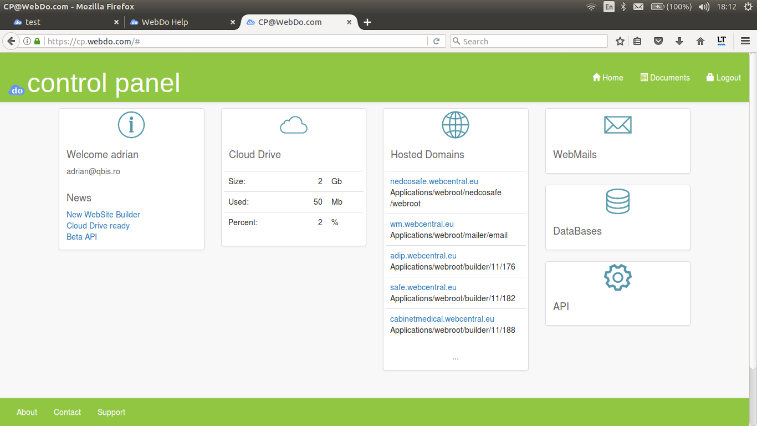Open the Firefox hamburger menu
The height and width of the screenshot is (426, 757).
(x=745, y=41)
